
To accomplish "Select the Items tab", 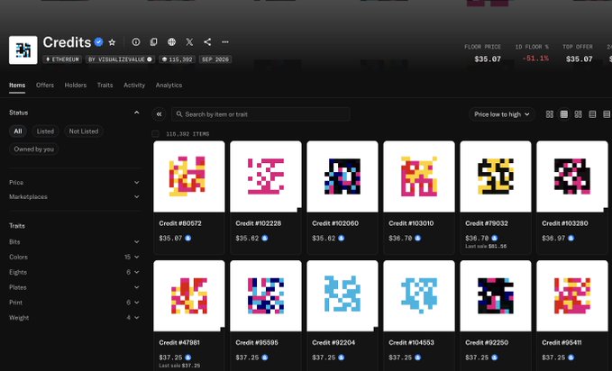I will click(x=17, y=85).
